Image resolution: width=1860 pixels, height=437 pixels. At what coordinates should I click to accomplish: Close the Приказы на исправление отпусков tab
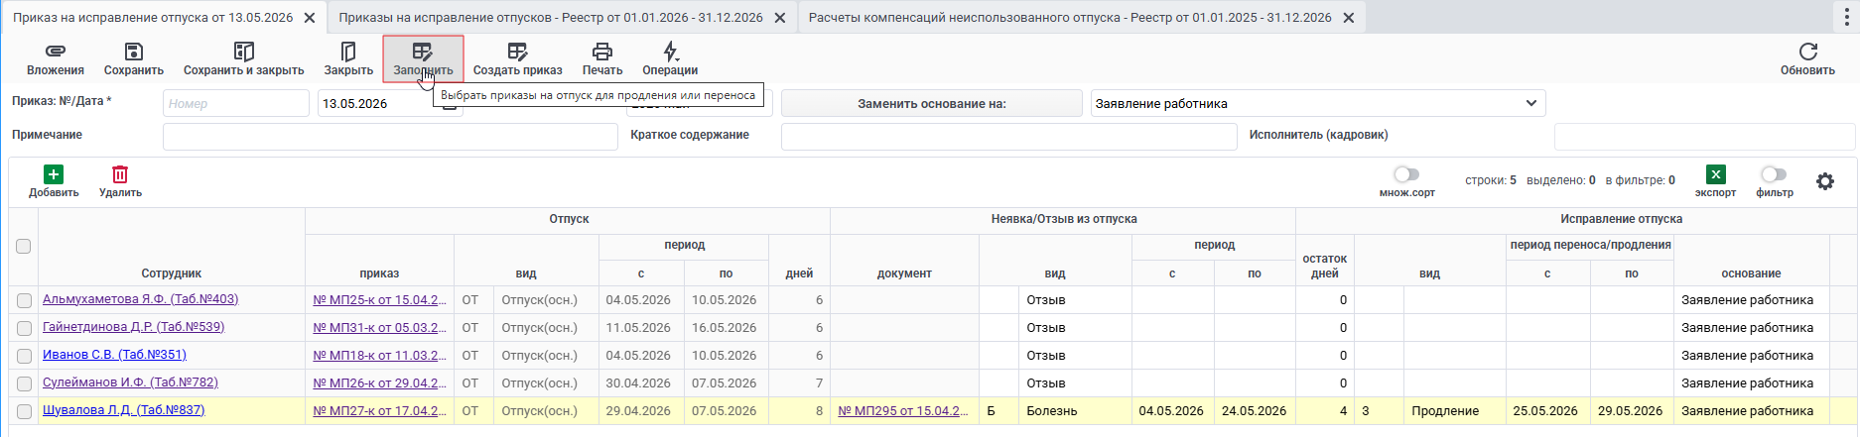[x=779, y=18]
